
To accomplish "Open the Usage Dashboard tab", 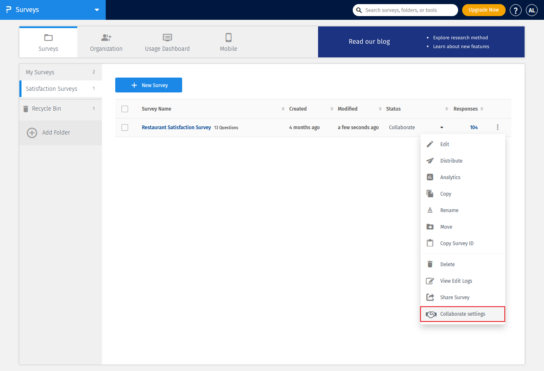I will tap(167, 43).
